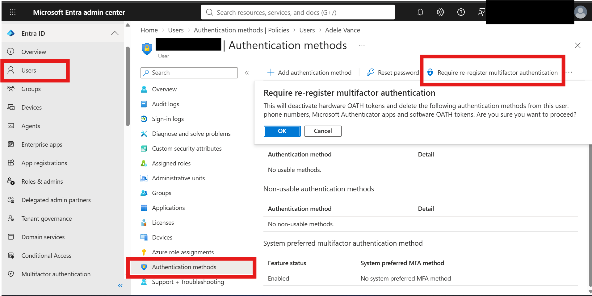Close the Authentication methods blade
592x296 pixels.
(577, 46)
